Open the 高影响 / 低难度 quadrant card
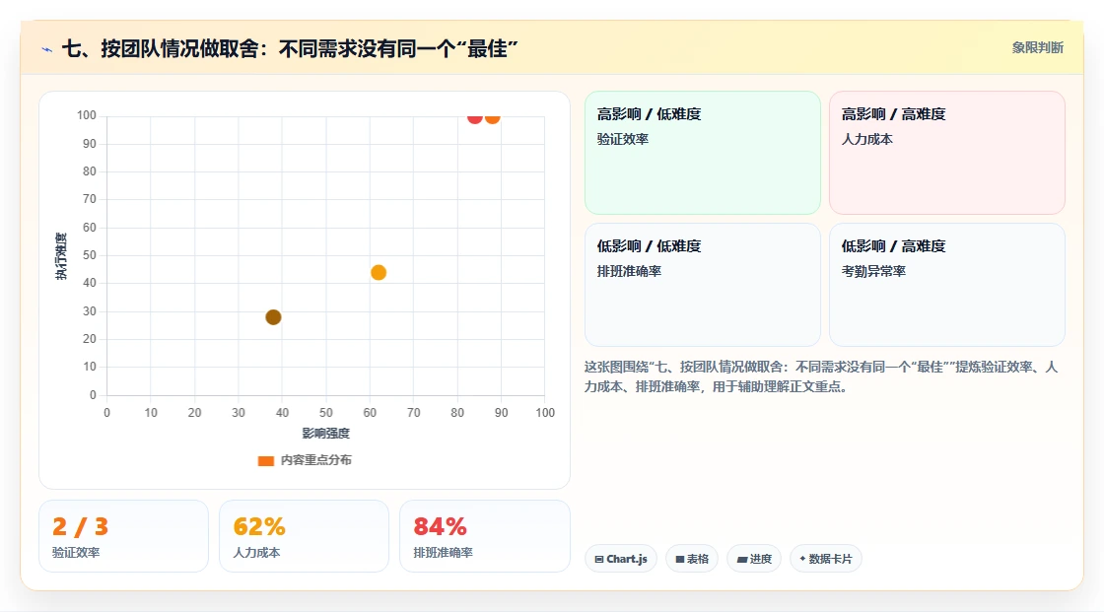Viewport: 1104px width, 612px height. pos(703,153)
